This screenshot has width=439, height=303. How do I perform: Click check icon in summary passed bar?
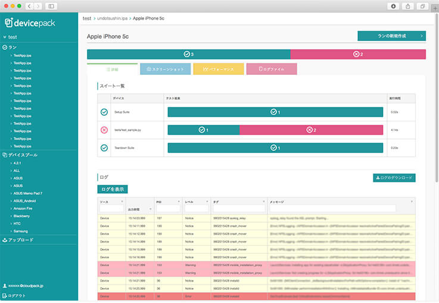(187, 54)
